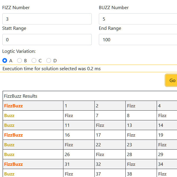The height and width of the screenshot is (177, 177).
Task: Select logic variation A radio button
Action: (x=5, y=60)
